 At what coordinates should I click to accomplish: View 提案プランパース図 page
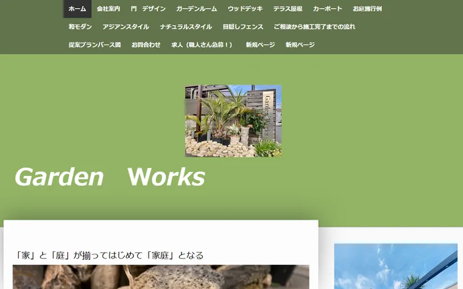tap(95, 45)
